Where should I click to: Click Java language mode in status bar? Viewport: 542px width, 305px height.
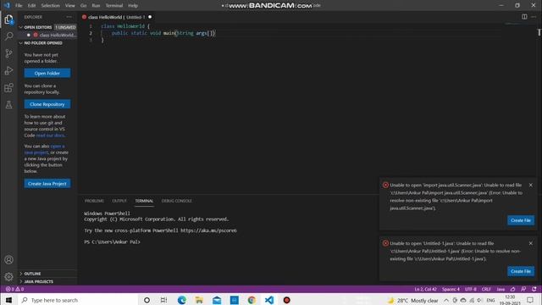[x=501, y=289]
